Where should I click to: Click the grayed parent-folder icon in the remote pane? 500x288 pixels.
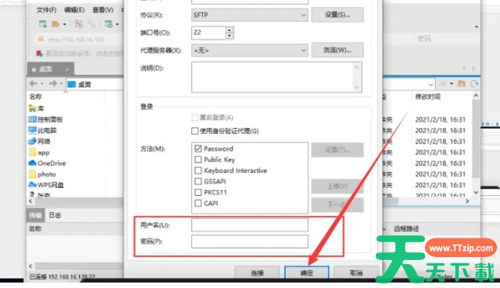(443, 84)
